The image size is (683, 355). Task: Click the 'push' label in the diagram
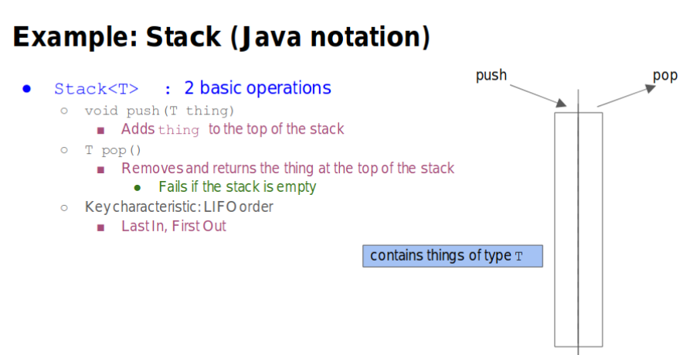491,76
